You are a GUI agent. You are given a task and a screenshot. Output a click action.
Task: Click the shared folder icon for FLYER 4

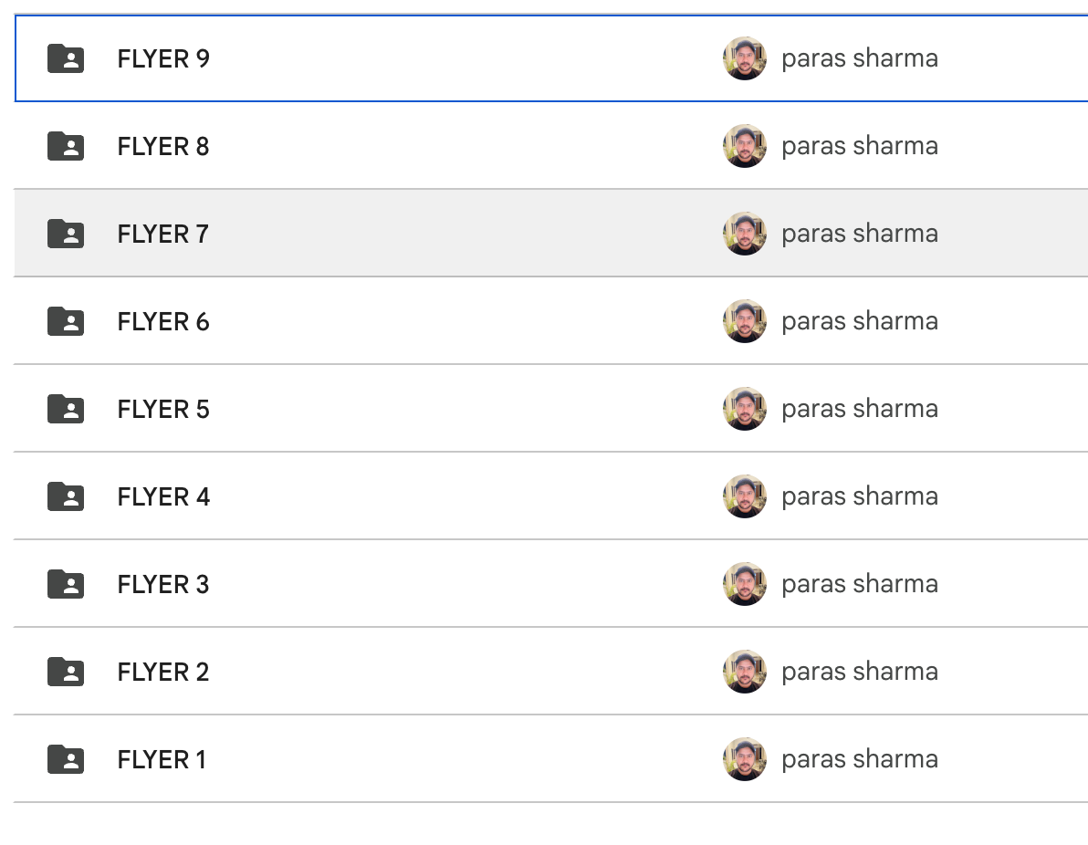tap(66, 496)
